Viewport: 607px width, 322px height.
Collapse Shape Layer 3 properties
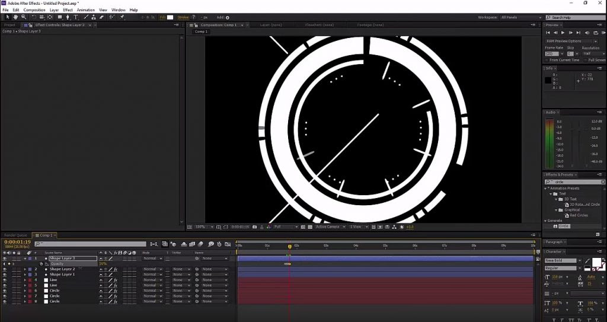(25, 259)
